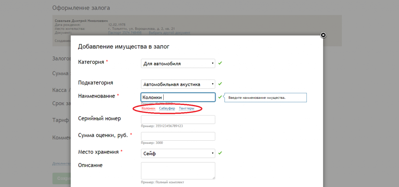The width and height of the screenshot is (399, 187).
Task: Click the Описание textarea resize handle
Action: click(214, 178)
